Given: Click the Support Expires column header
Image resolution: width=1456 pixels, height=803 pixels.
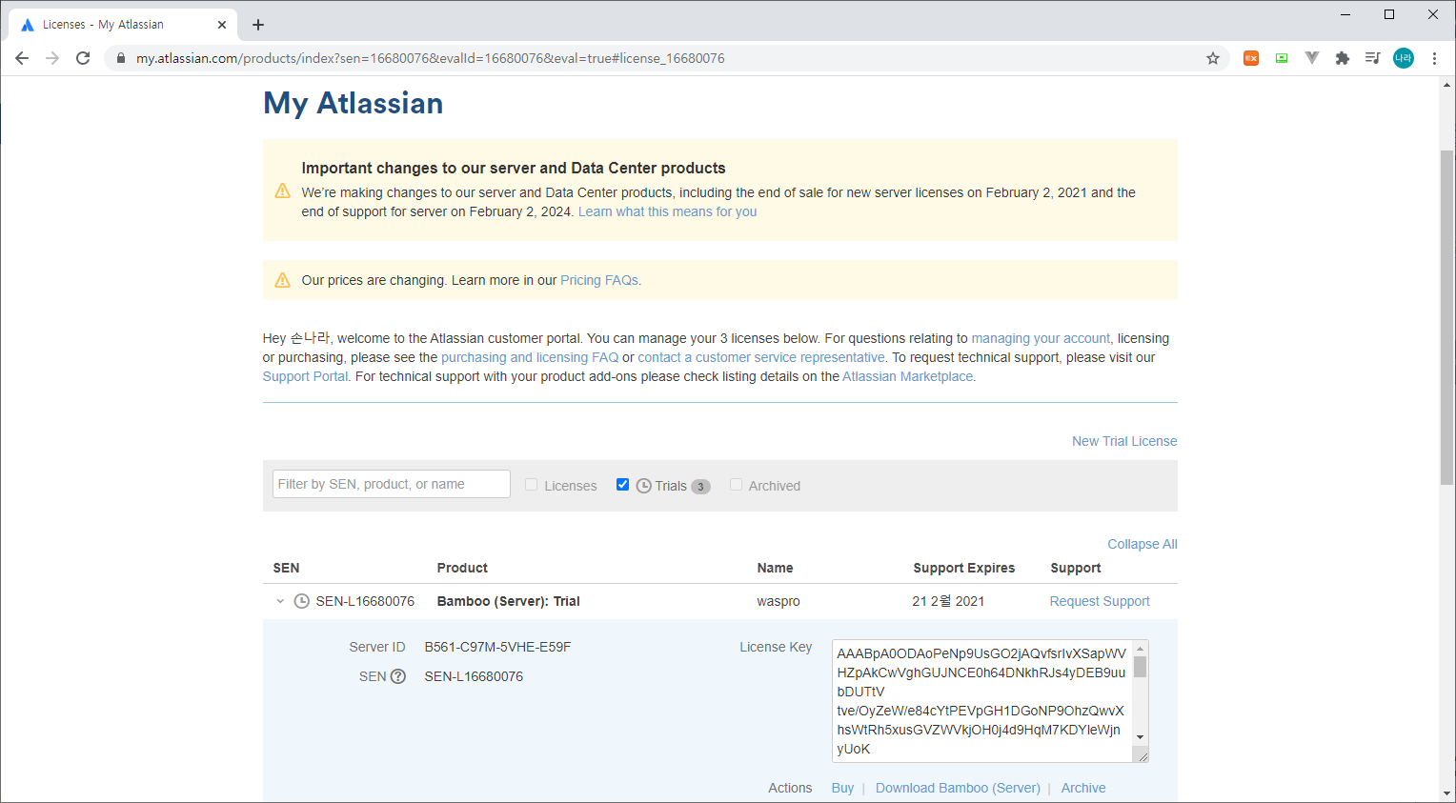Looking at the screenshot, I should [x=963, y=568].
